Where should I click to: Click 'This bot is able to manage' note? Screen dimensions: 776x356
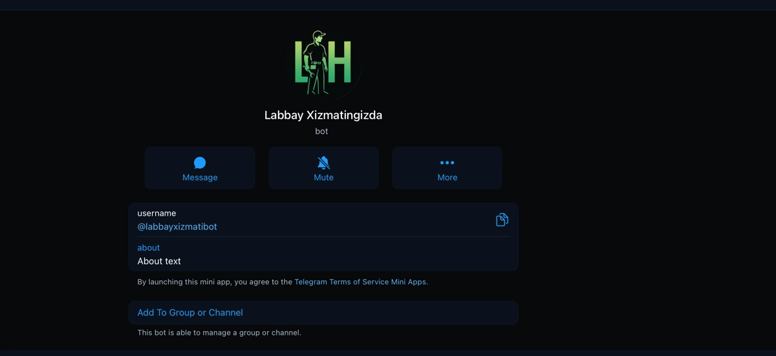[219, 333]
